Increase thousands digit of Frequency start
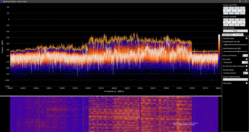The width and height of the screenshot is (249, 132). (x=226, y=8)
